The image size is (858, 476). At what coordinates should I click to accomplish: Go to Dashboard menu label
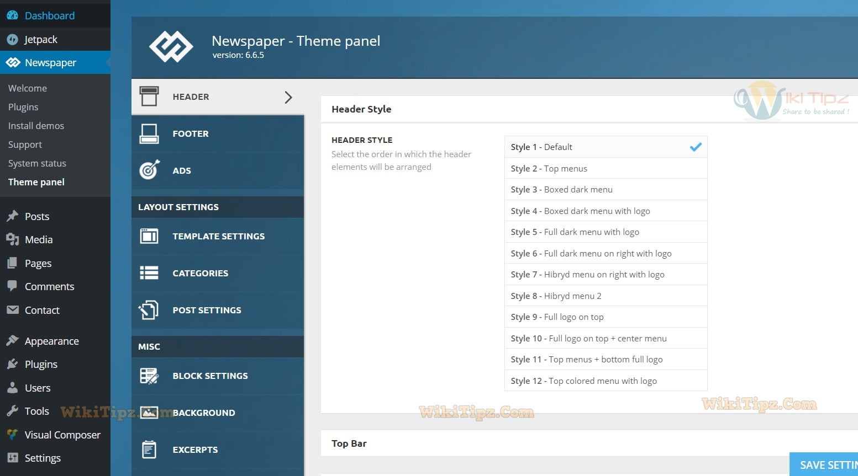[x=50, y=15]
